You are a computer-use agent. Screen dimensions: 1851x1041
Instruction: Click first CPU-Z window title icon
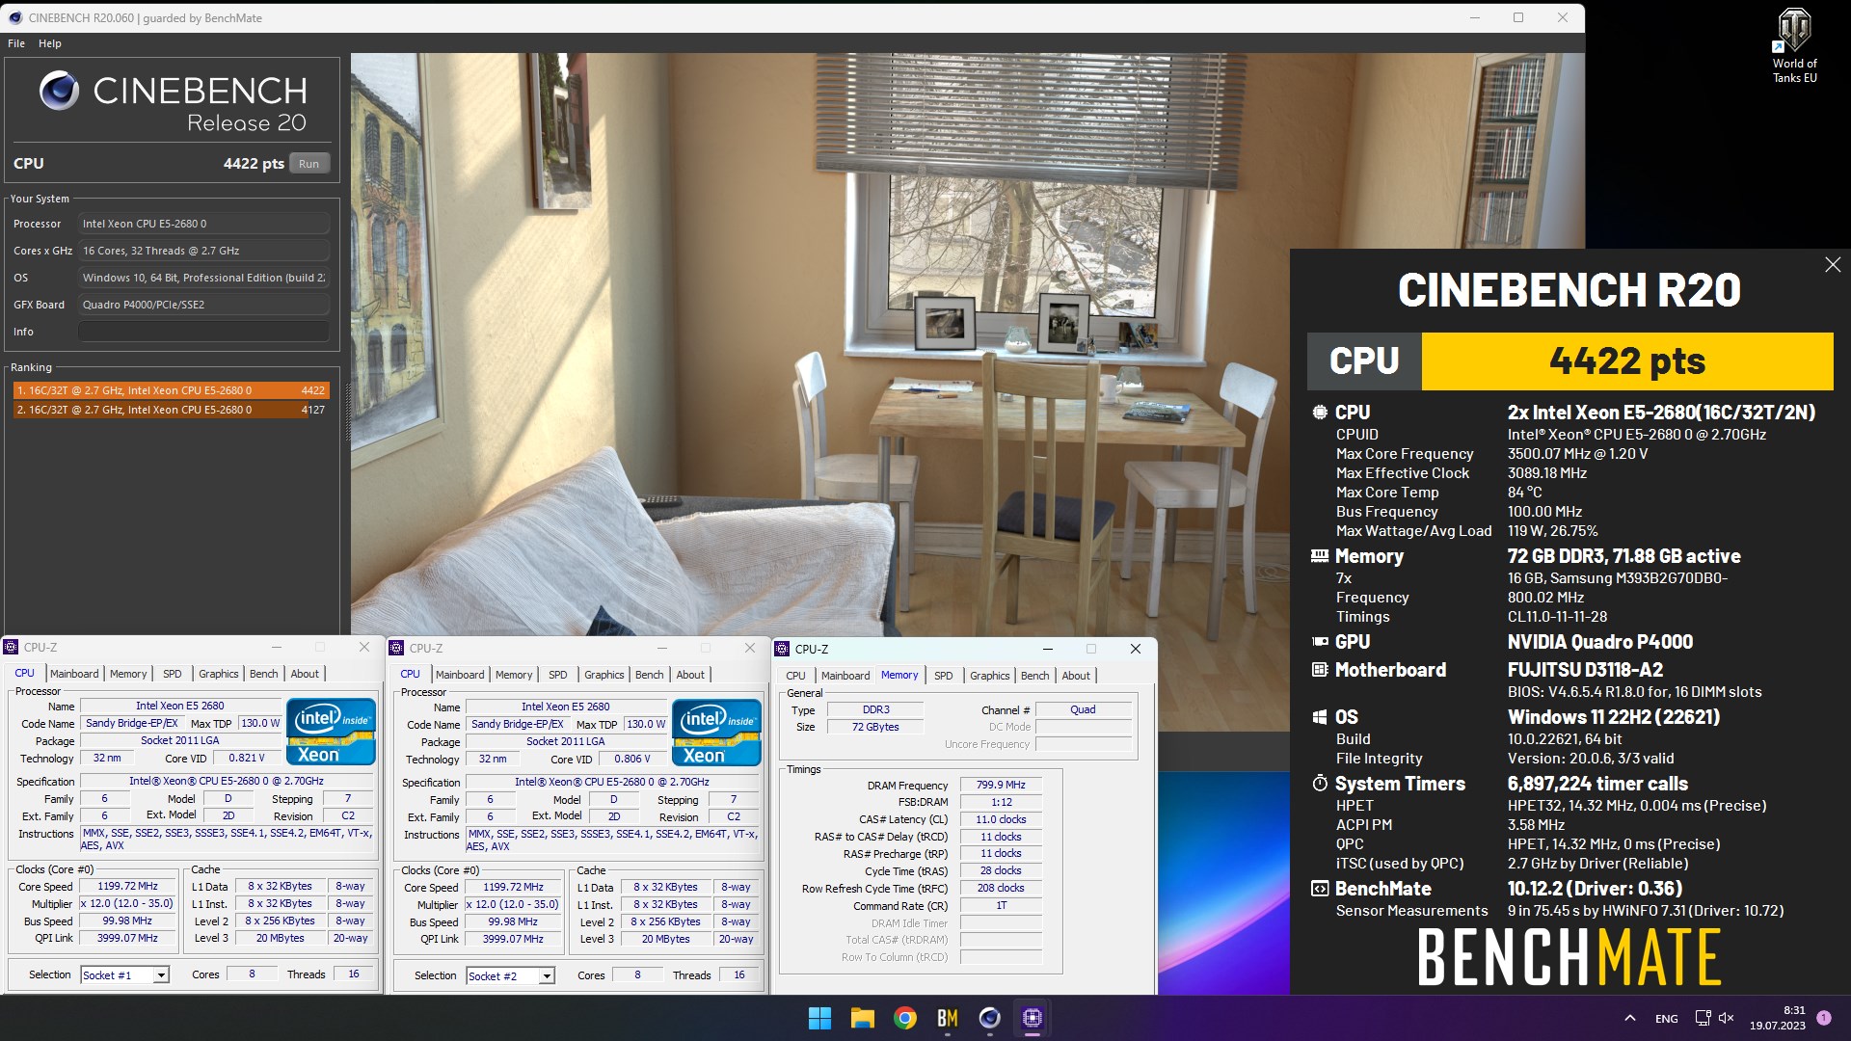coord(12,647)
